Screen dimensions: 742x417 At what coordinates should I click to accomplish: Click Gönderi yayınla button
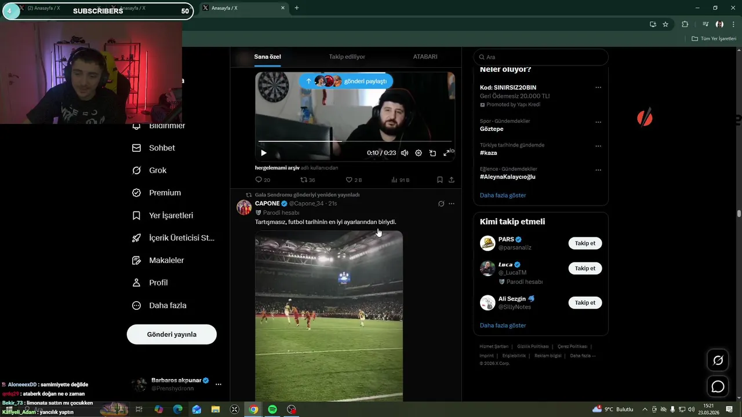(x=172, y=334)
